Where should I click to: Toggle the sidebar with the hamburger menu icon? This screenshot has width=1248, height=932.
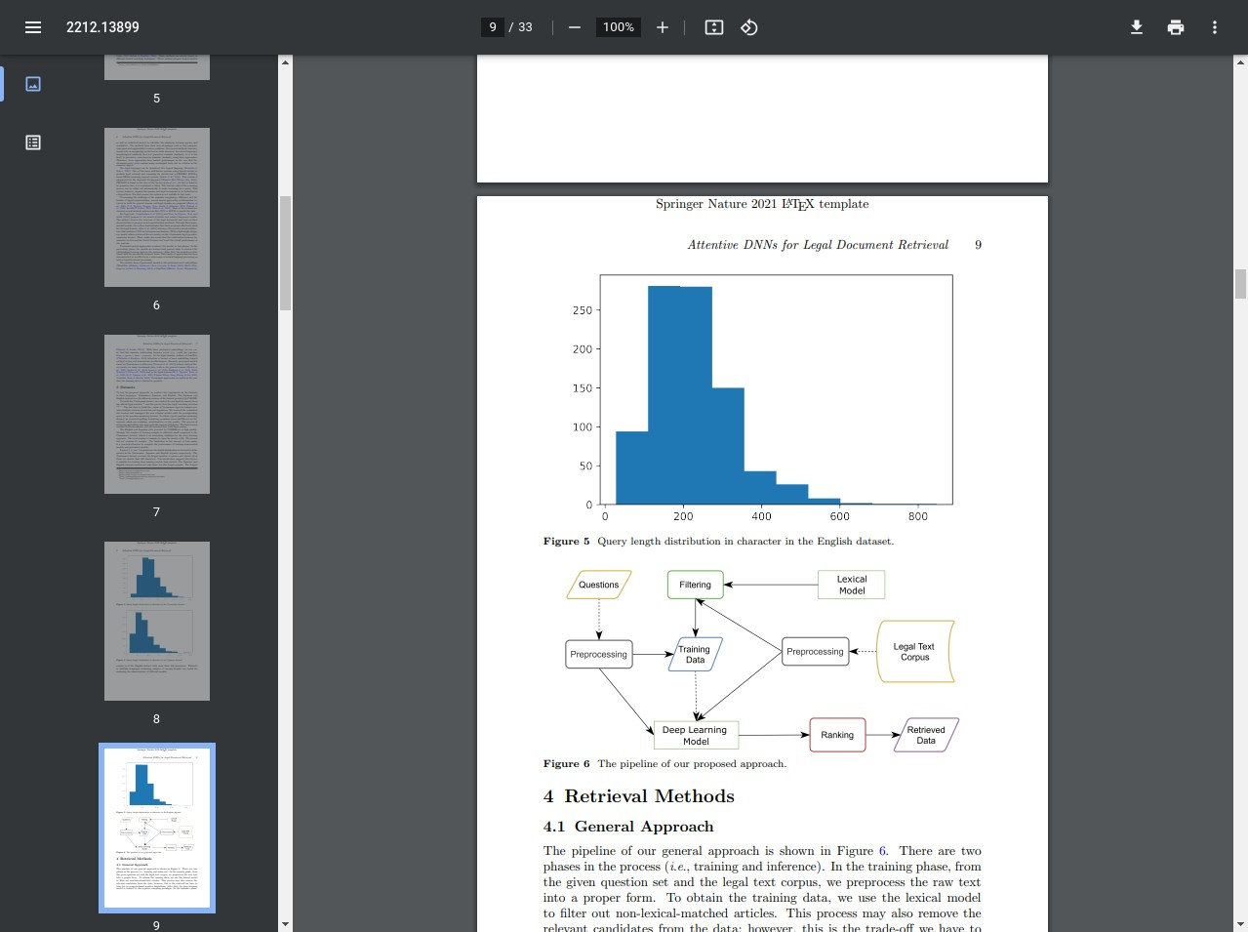point(33,27)
